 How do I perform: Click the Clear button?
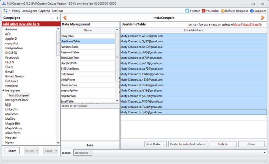pyautogui.click(x=251, y=144)
